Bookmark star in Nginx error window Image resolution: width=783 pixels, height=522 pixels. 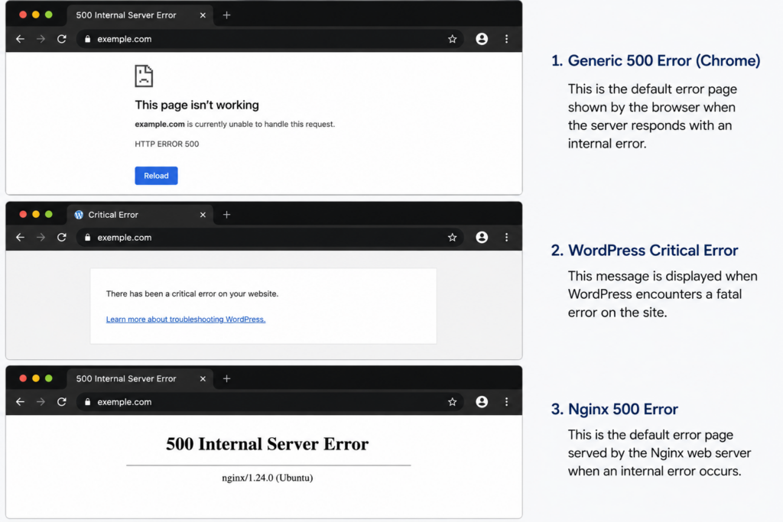pos(453,402)
